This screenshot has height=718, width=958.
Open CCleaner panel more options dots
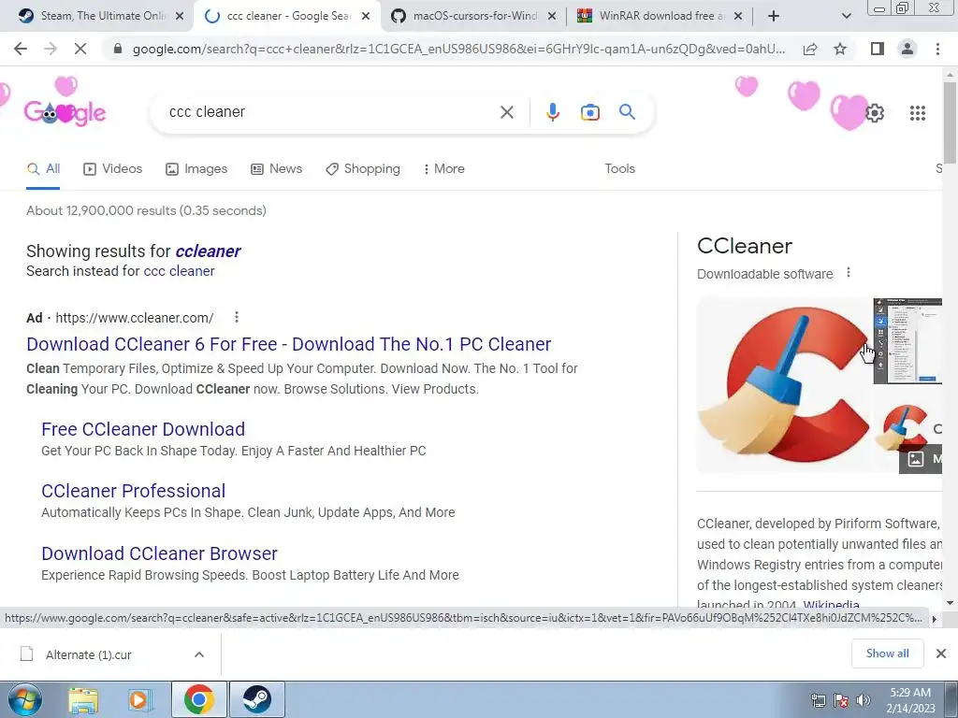[848, 273]
